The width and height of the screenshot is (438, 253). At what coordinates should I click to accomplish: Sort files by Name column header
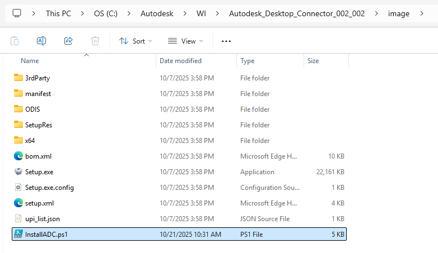point(30,61)
